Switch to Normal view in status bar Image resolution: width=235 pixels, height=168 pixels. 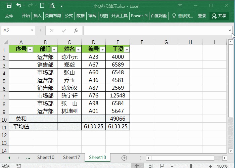[x=137, y=166]
